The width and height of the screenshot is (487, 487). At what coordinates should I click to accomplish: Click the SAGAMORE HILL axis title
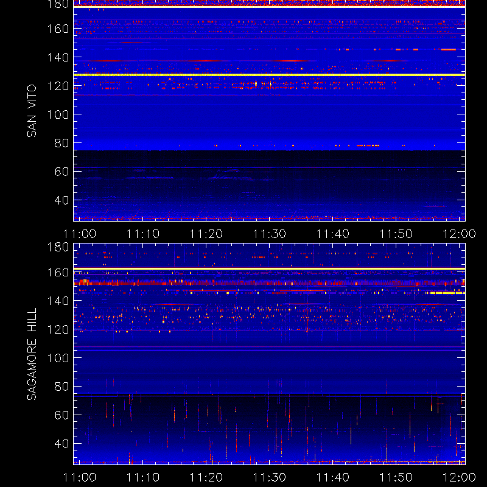32,354
